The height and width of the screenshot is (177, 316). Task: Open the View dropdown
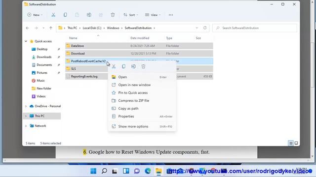pos(153,15)
